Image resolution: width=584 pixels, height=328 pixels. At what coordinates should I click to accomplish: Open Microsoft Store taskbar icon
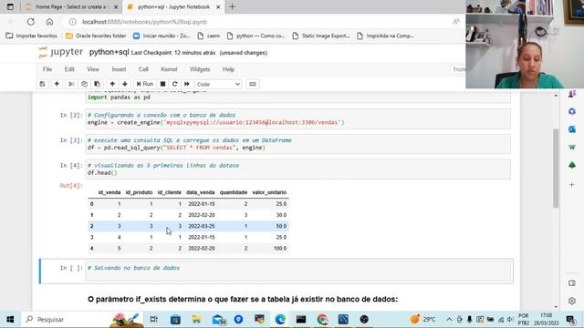pos(175,320)
